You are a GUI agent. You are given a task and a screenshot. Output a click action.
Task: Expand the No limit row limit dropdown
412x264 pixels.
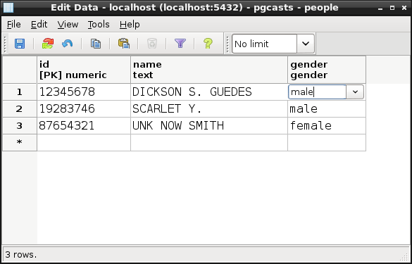click(306, 44)
